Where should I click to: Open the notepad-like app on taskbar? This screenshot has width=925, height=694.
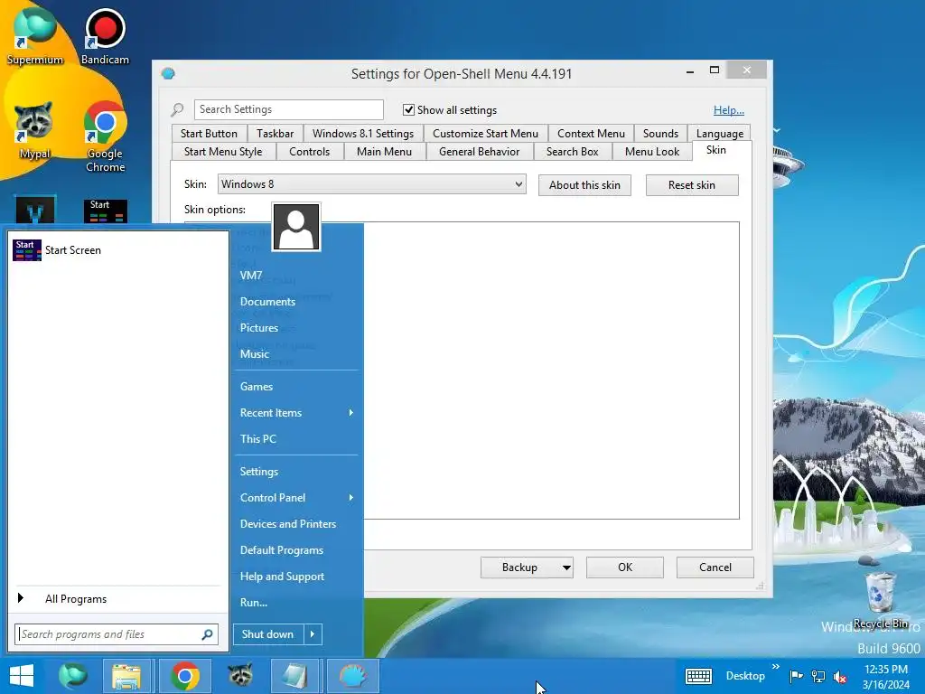click(295, 676)
